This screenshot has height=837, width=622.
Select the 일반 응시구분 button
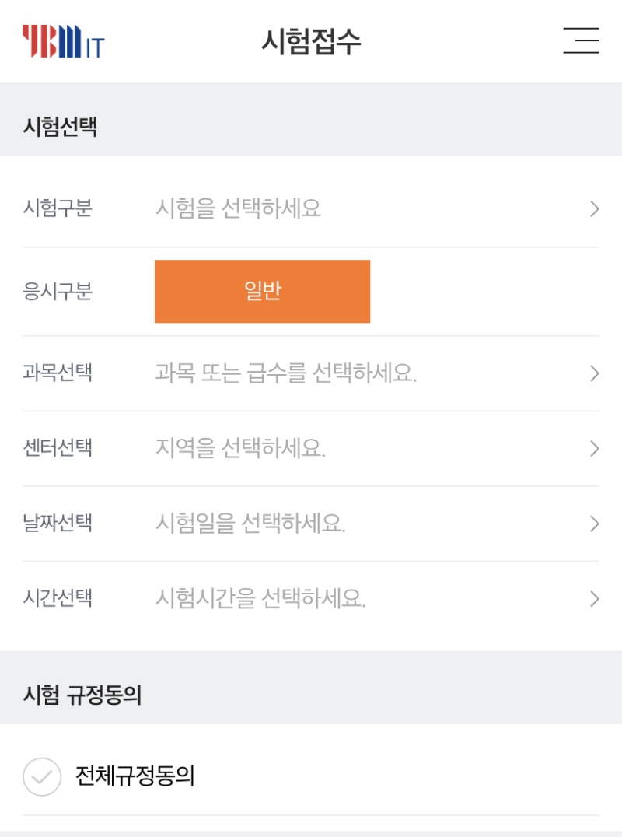pos(262,291)
